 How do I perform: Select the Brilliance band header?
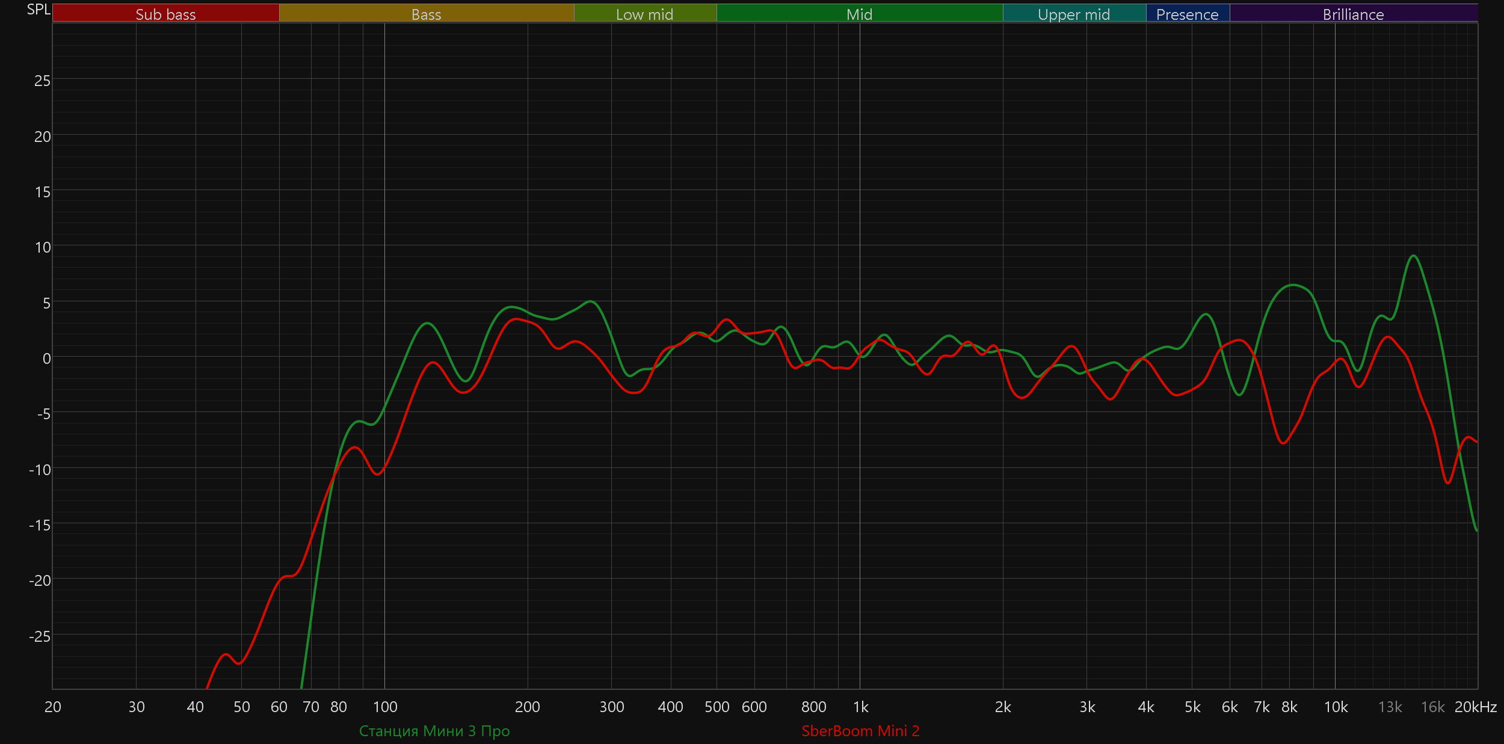pyautogui.click(x=1353, y=14)
